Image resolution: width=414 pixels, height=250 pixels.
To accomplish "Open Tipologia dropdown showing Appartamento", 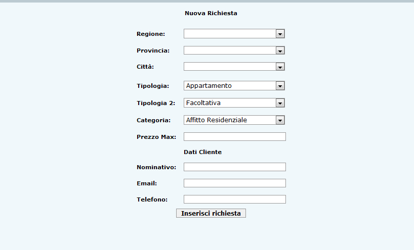I will [x=234, y=86].
